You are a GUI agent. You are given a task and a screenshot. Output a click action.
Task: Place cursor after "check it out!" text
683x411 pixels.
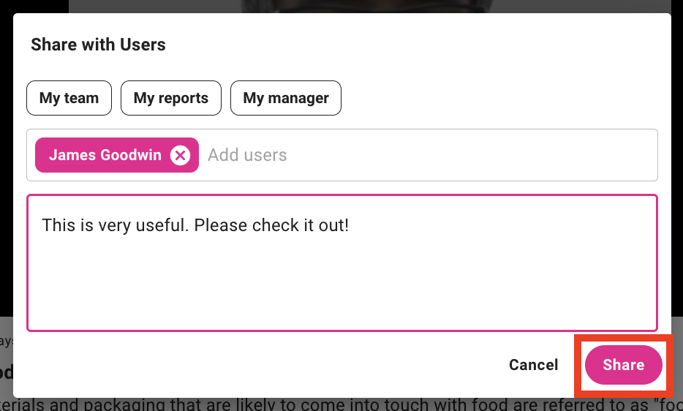pyautogui.click(x=350, y=225)
